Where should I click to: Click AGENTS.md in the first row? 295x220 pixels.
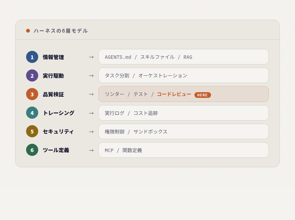(x=118, y=57)
